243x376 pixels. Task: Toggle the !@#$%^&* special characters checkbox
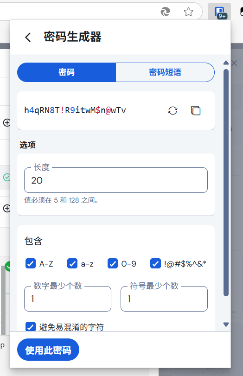[155, 263]
